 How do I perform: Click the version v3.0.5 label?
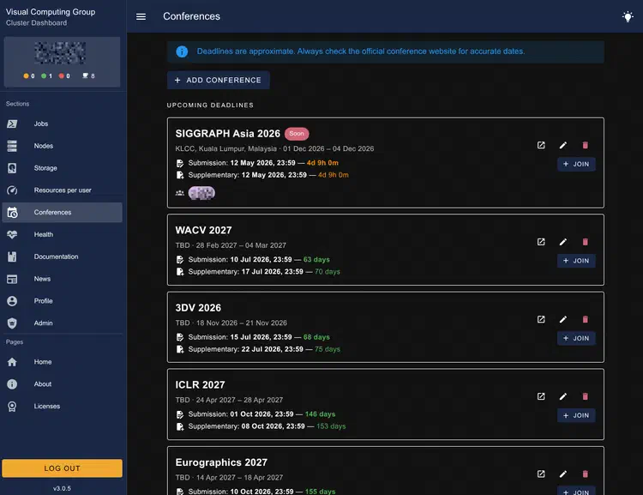coord(62,488)
